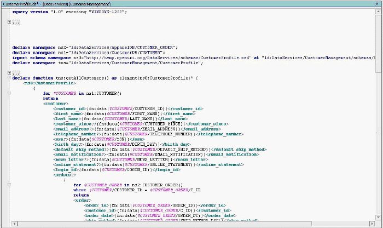Screen dimensions: 383x228
Task: Click the xquery version declaration line
Action: (x=69, y=12)
